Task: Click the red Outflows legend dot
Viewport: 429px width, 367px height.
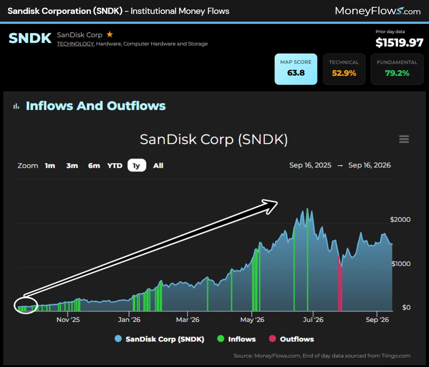Action: pyautogui.click(x=272, y=338)
